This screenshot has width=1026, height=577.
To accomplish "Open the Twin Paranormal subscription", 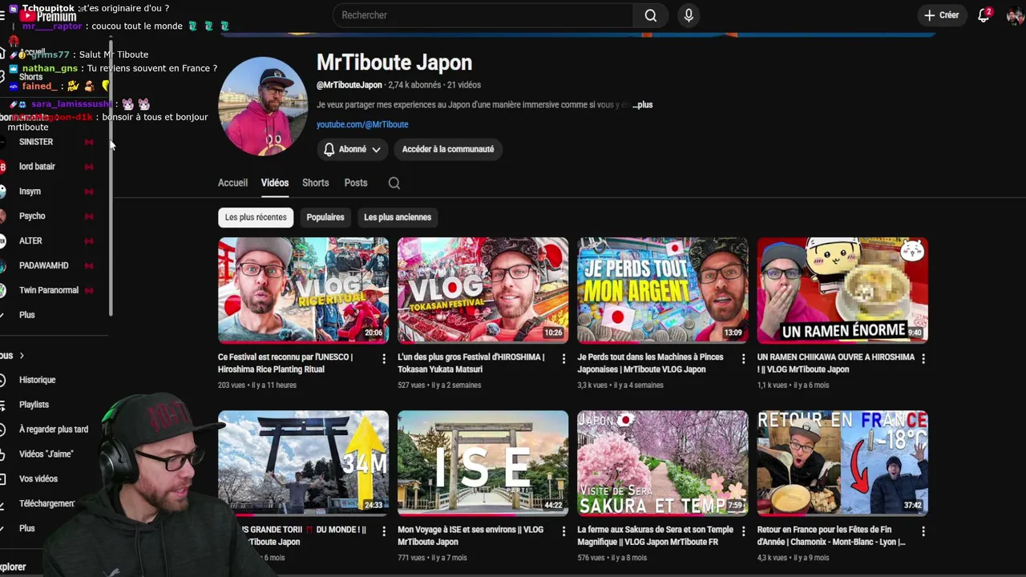I will point(49,290).
